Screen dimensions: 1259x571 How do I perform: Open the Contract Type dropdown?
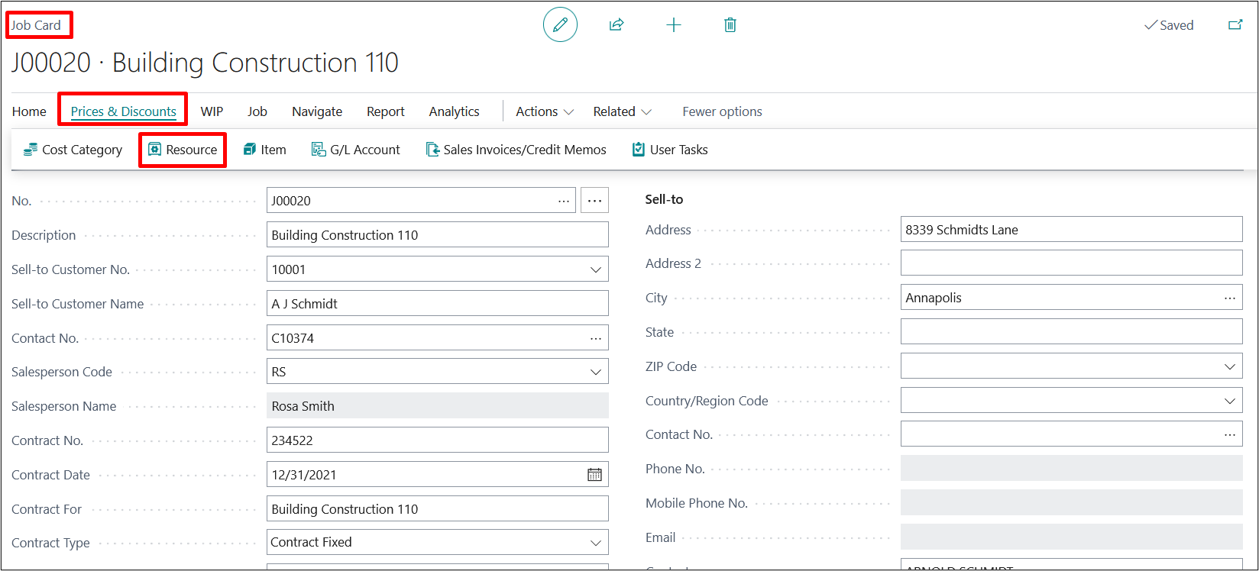tap(595, 543)
